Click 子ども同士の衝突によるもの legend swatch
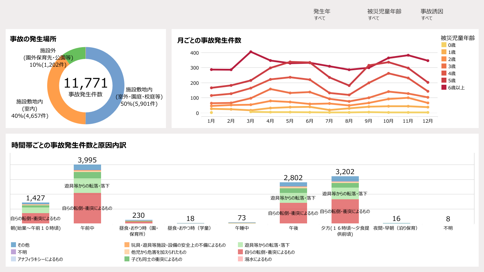Screen dimensions: 484x272 point(127,259)
